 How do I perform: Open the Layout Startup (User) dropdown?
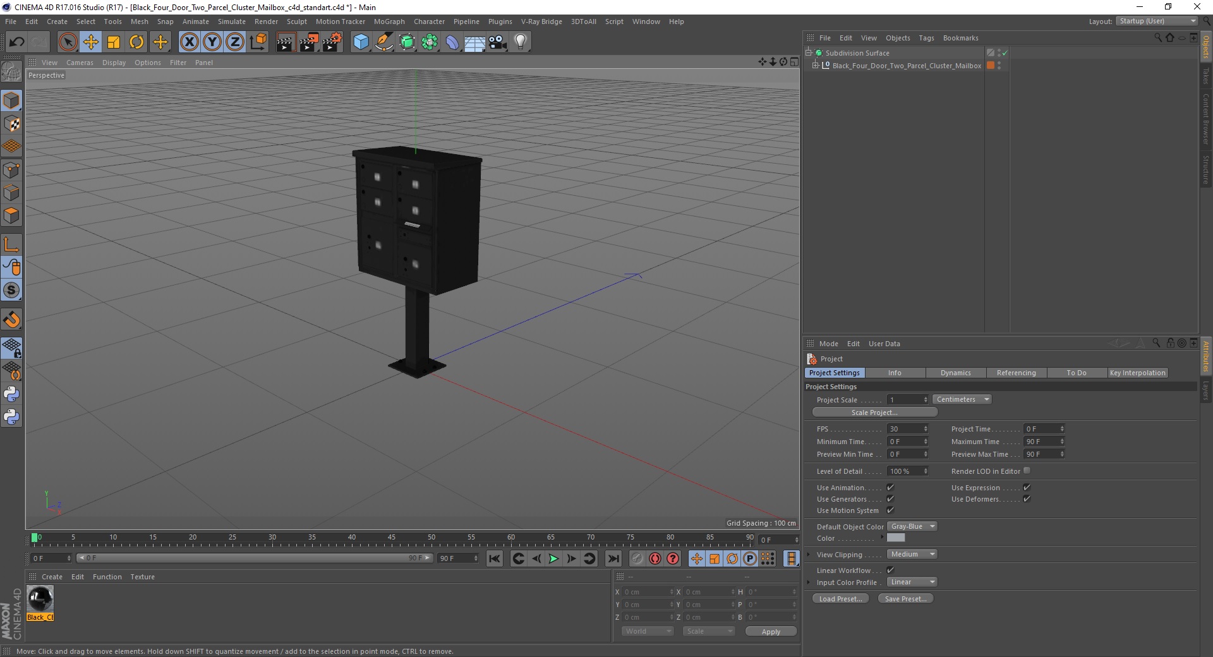(1156, 21)
